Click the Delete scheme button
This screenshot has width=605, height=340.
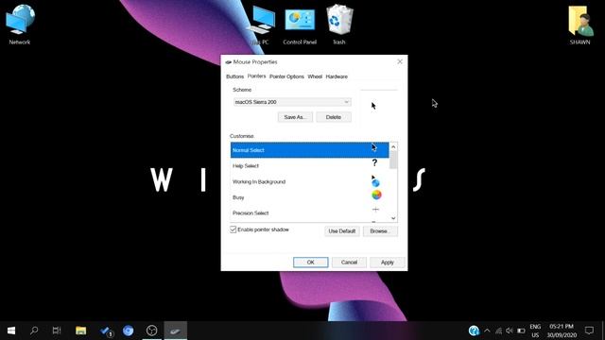click(x=334, y=117)
